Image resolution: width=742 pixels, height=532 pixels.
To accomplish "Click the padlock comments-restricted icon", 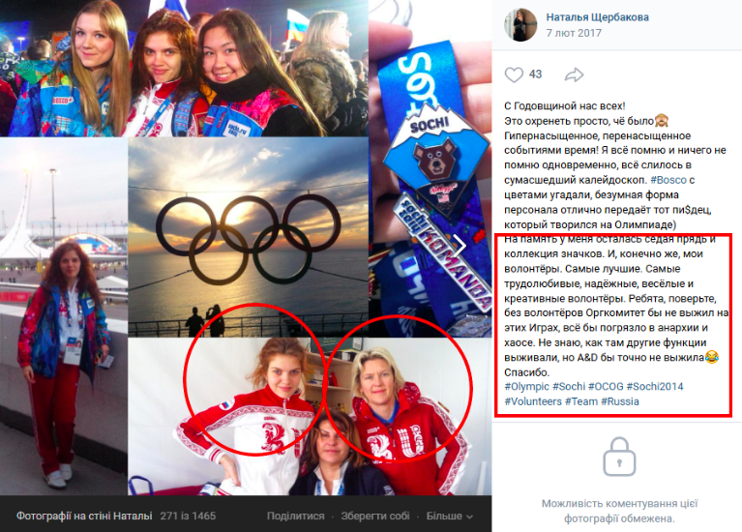I will (x=619, y=458).
